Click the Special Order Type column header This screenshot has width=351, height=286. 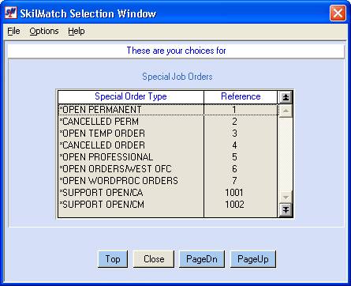pyautogui.click(x=131, y=96)
